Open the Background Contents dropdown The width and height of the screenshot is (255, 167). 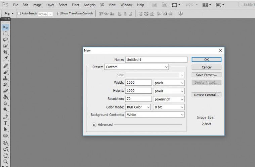pos(155,115)
